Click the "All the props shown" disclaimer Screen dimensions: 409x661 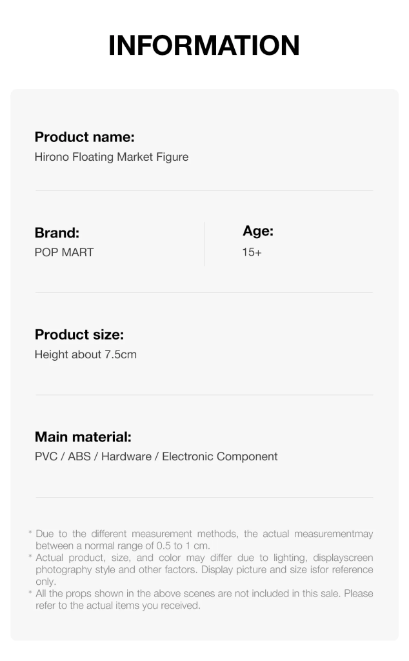coord(204,599)
